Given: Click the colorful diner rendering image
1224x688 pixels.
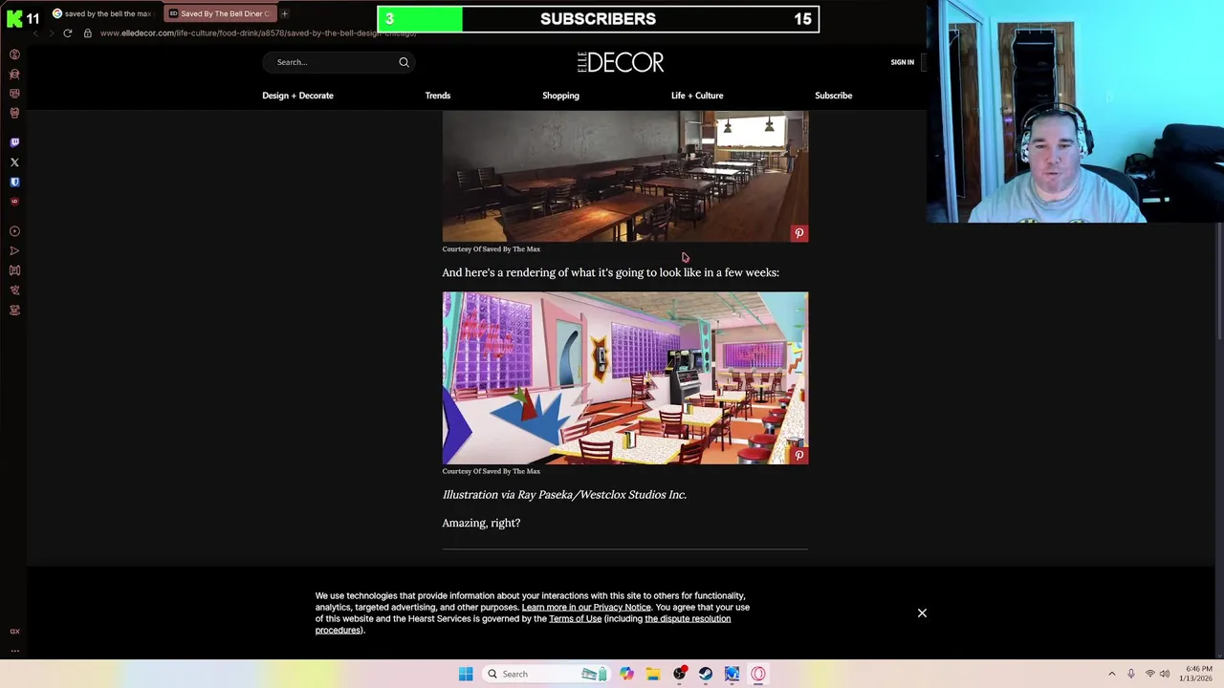Looking at the screenshot, I should click(624, 377).
